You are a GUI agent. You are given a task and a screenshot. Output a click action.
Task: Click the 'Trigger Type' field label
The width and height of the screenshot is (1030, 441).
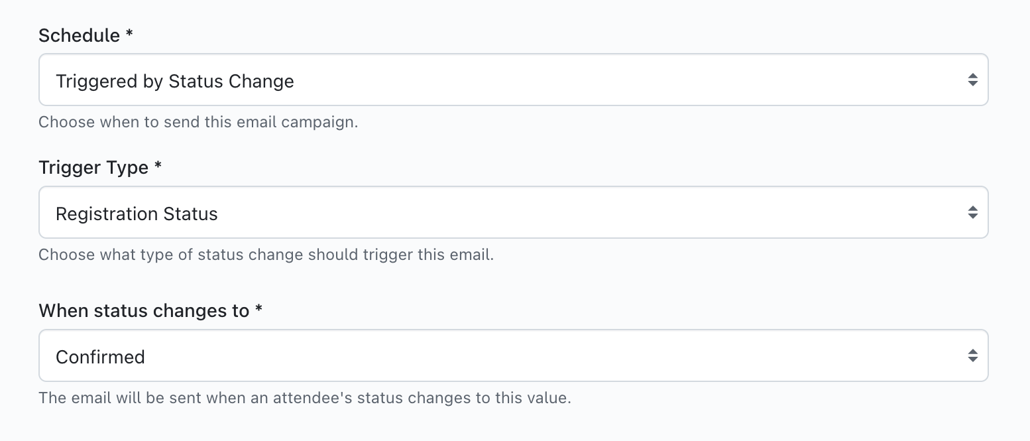tap(93, 167)
